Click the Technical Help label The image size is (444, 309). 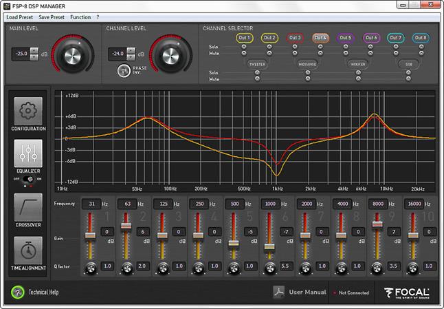[43, 292]
